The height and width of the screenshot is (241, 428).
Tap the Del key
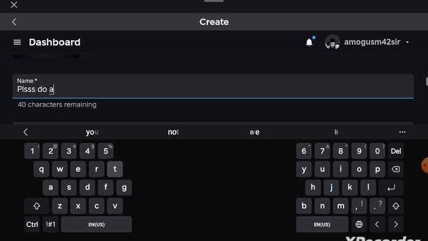point(396,151)
